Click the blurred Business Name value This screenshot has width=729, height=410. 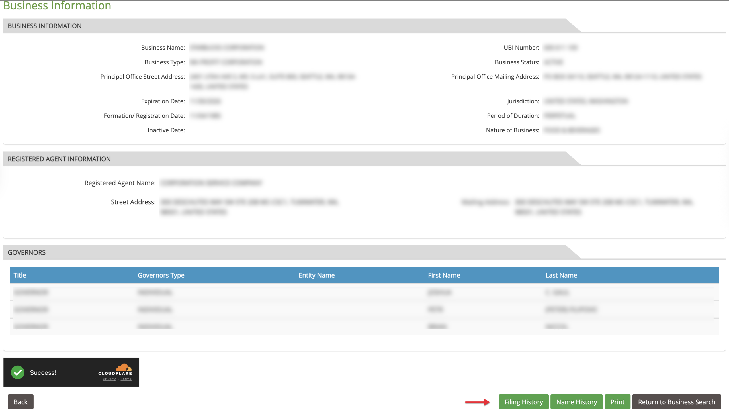(227, 48)
